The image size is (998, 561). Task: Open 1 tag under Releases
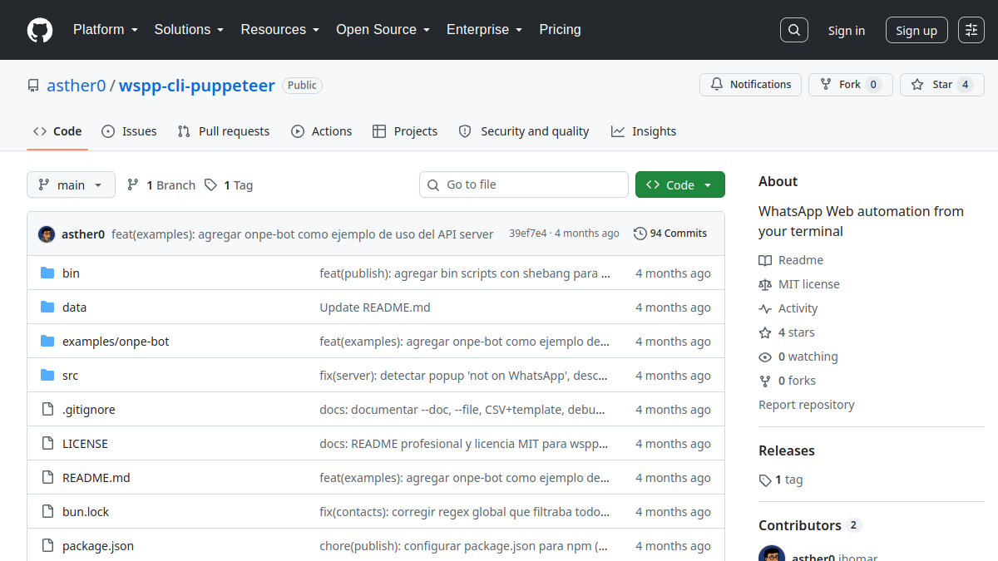click(781, 480)
